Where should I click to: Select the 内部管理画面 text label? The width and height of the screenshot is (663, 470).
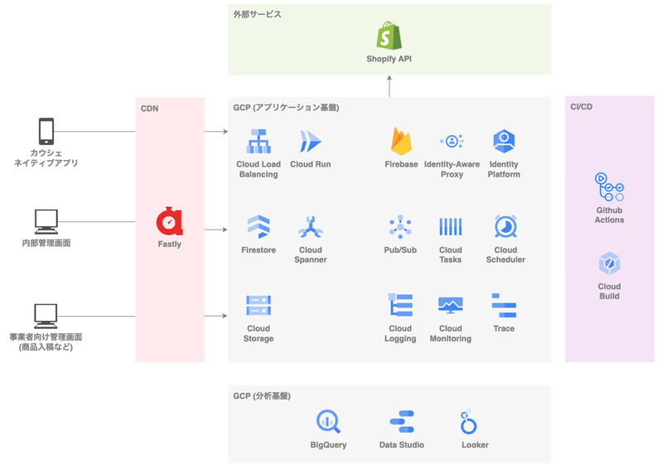click(x=46, y=243)
